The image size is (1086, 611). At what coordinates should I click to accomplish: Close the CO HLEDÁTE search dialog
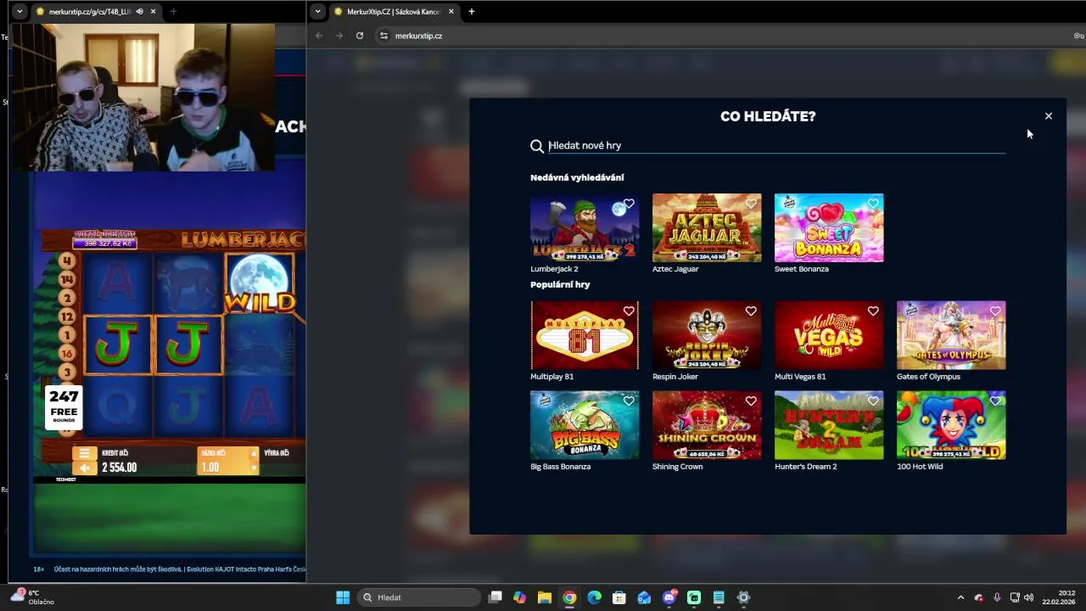1048,116
